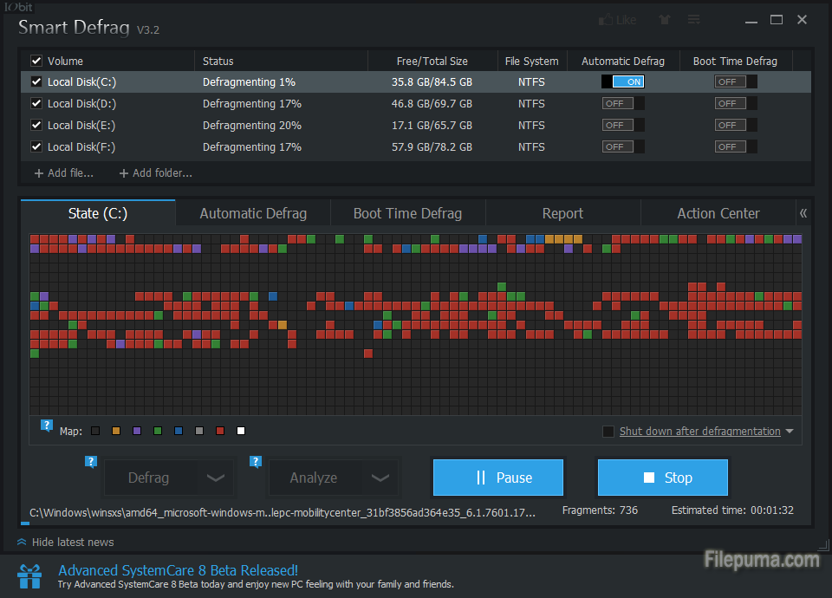Image resolution: width=832 pixels, height=598 pixels.
Task: Check Shut down after defragmentation box
Action: click(x=608, y=432)
